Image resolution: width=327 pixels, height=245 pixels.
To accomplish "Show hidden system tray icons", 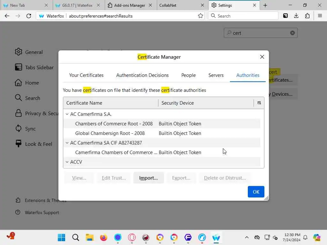I will pyautogui.click(x=247, y=237).
